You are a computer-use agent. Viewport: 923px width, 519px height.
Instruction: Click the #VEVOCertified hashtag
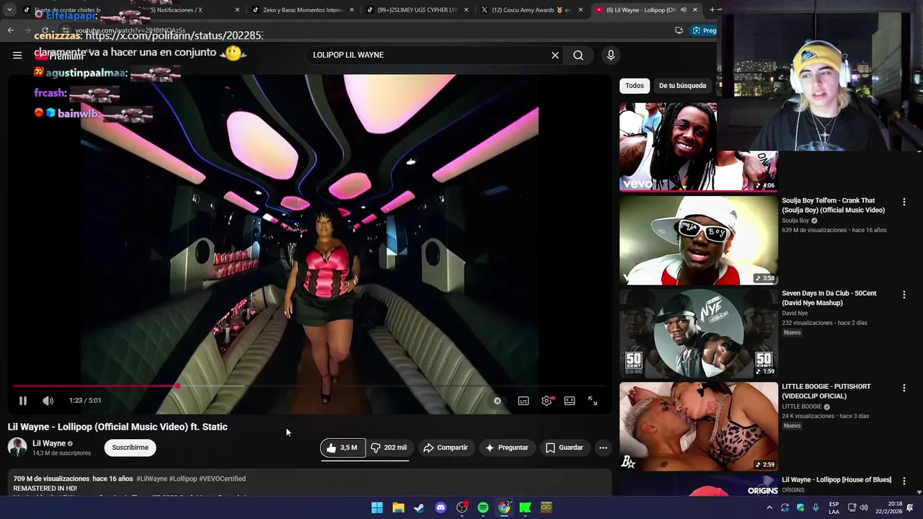pos(222,479)
